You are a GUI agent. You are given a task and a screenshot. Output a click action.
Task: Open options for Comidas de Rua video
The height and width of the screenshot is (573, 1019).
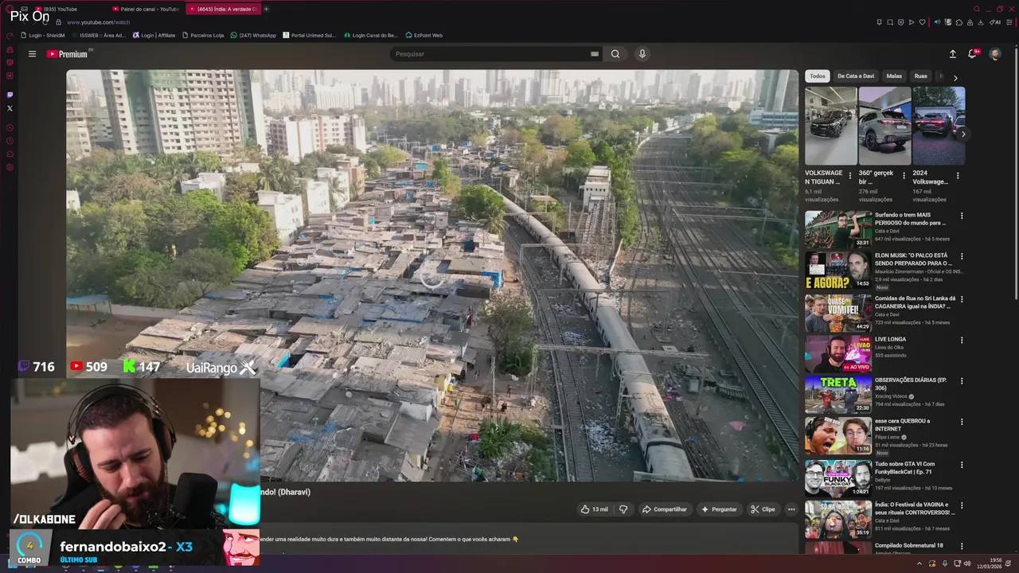(962, 299)
